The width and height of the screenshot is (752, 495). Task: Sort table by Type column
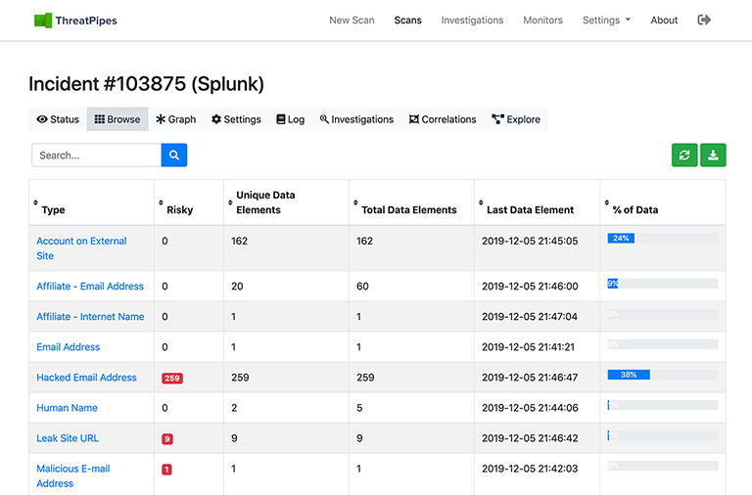click(53, 209)
